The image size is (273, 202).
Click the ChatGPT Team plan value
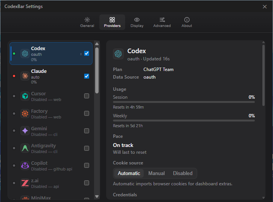point(158,69)
